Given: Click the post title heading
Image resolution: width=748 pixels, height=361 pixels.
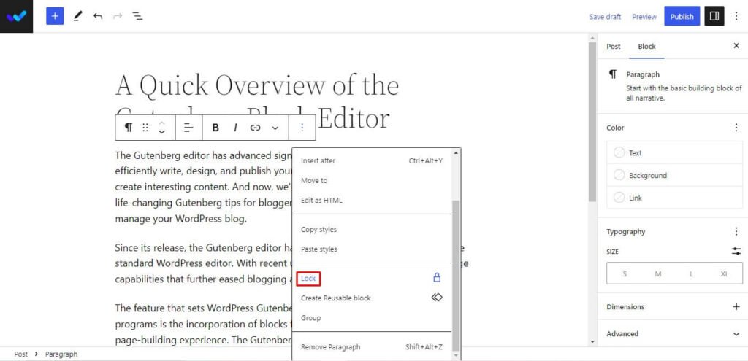Looking at the screenshot, I should click(x=257, y=101).
